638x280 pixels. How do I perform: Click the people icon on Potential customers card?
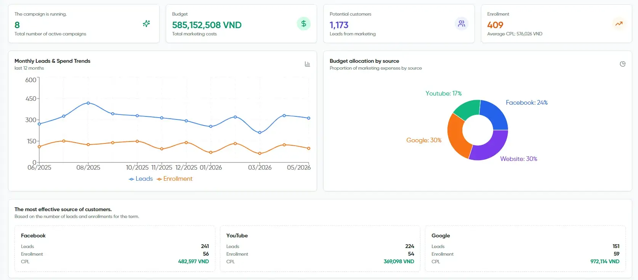(462, 24)
